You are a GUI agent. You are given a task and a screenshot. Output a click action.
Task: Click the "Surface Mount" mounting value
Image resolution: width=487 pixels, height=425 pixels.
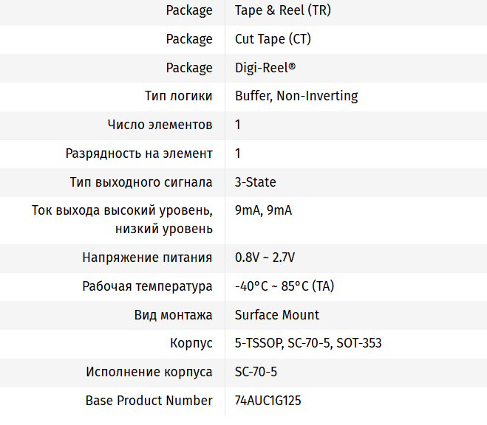click(277, 315)
